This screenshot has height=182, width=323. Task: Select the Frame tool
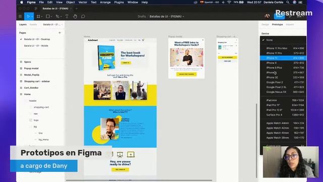pyautogui.click(x=38, y=17)
